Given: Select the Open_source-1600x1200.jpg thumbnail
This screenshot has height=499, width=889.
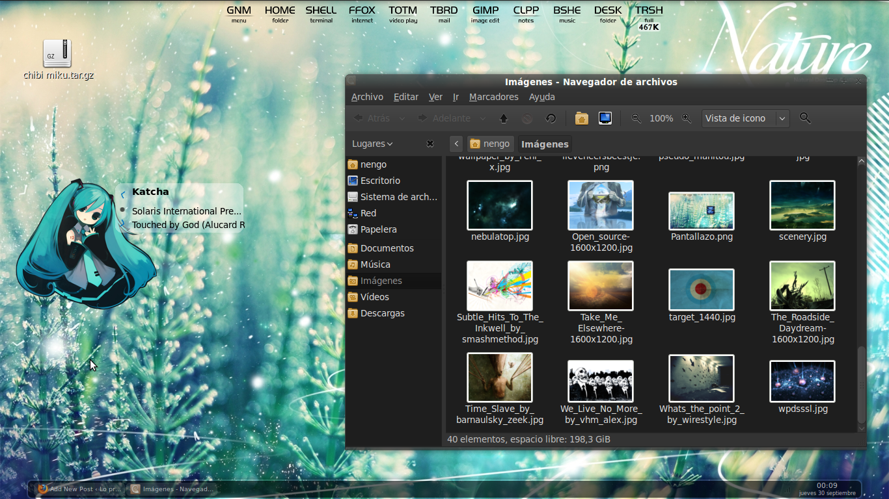Looking at the screenshot, I should [x=601, y=205].
